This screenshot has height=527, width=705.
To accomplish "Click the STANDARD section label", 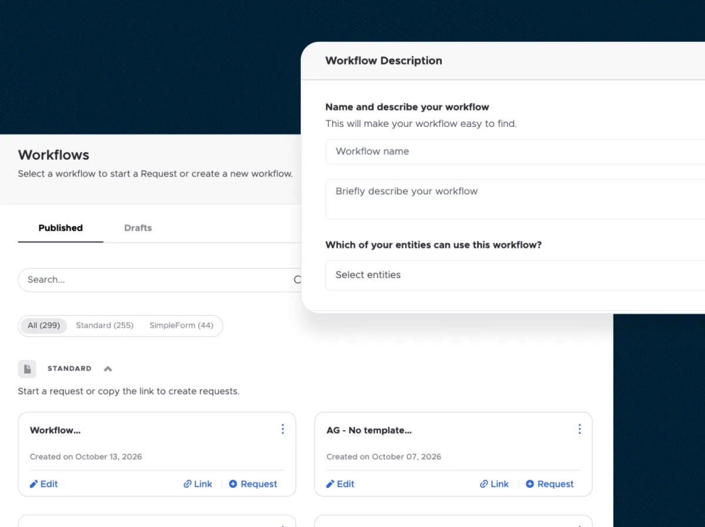I will point(69,369).
